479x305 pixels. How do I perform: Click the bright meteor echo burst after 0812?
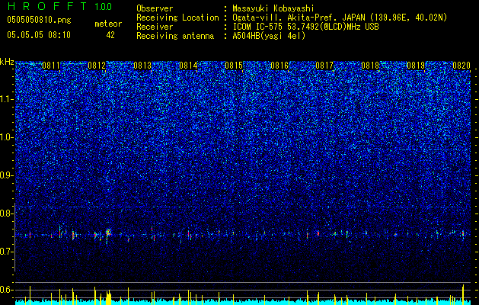[108, 233]
